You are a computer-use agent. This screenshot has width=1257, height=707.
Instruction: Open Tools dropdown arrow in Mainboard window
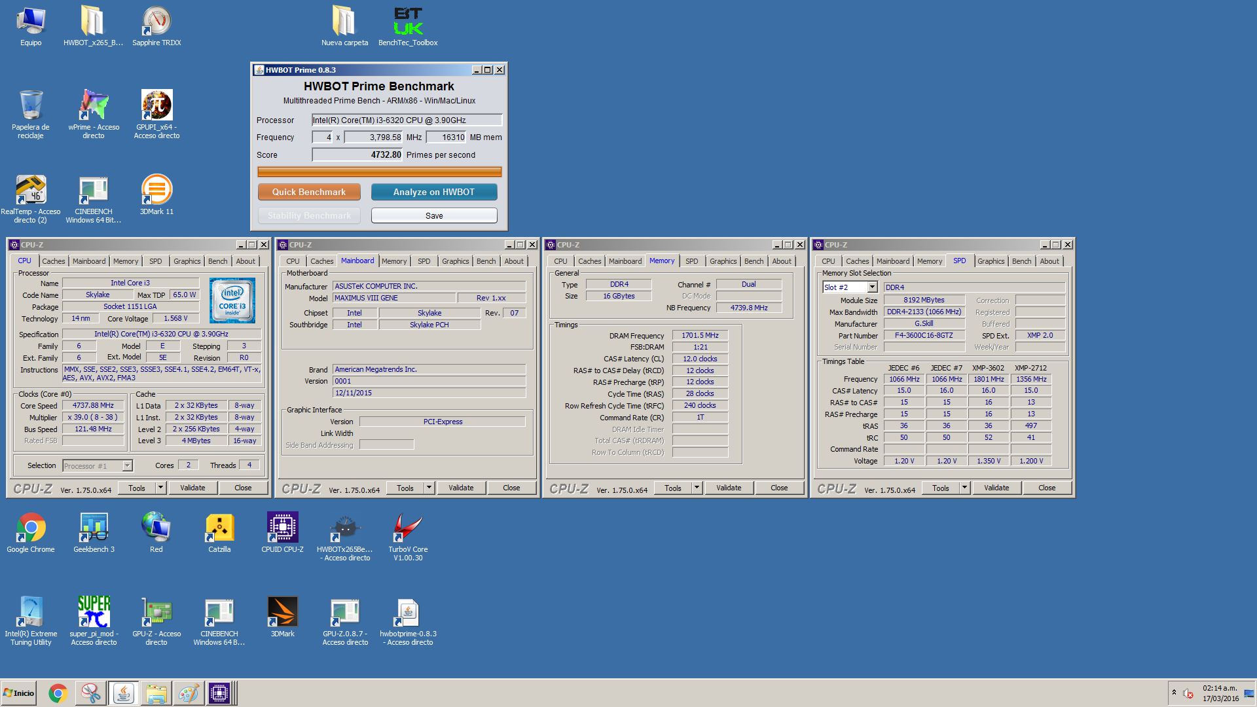click(429, 488)
